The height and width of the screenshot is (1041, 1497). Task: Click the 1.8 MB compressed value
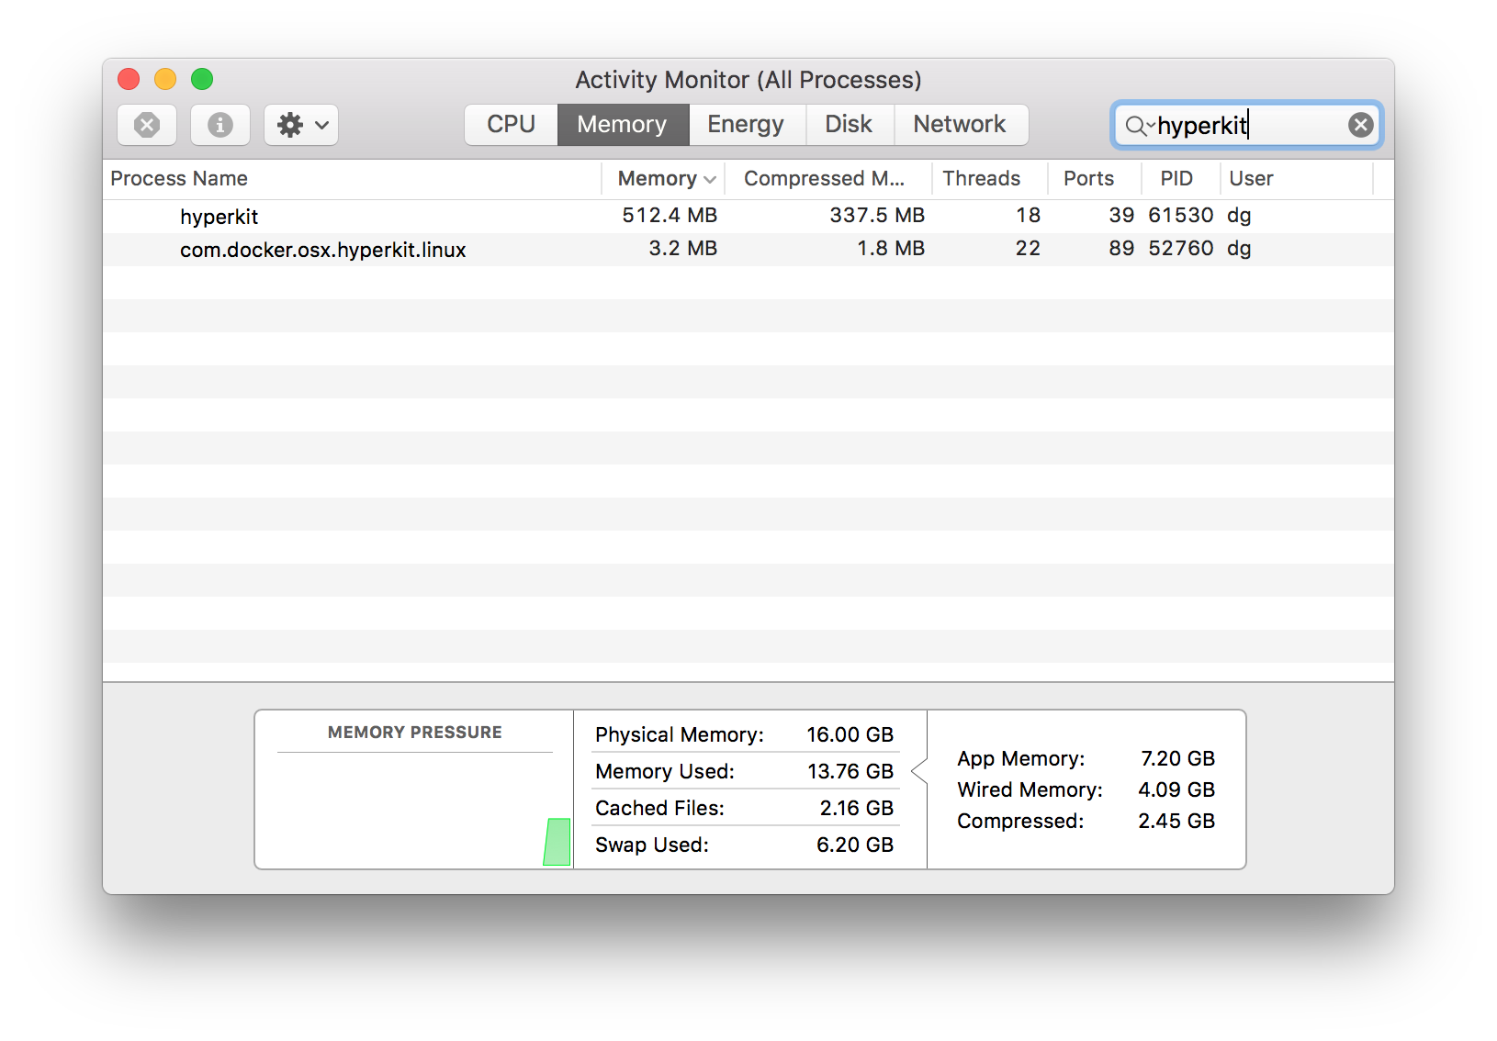click(891, 249)
